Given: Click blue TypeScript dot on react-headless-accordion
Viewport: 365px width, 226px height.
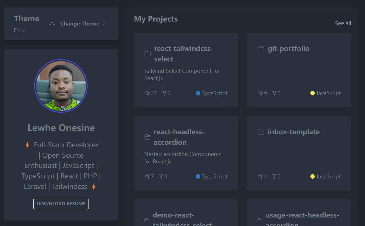Looking at the screenshot, I should pos(198,176).
